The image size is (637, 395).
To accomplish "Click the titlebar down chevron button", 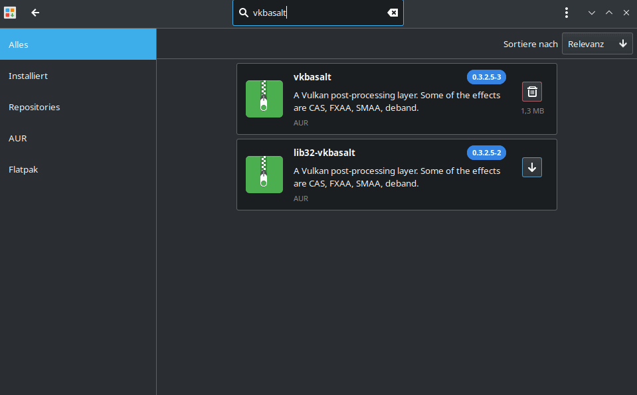I will [x=591, y=13].
